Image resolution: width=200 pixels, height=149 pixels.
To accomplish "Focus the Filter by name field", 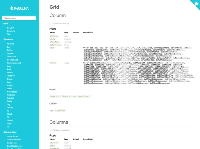I will pos(19,18).
